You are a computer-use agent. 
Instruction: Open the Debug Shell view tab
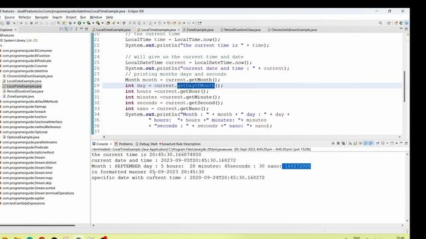tap(146, 144)
